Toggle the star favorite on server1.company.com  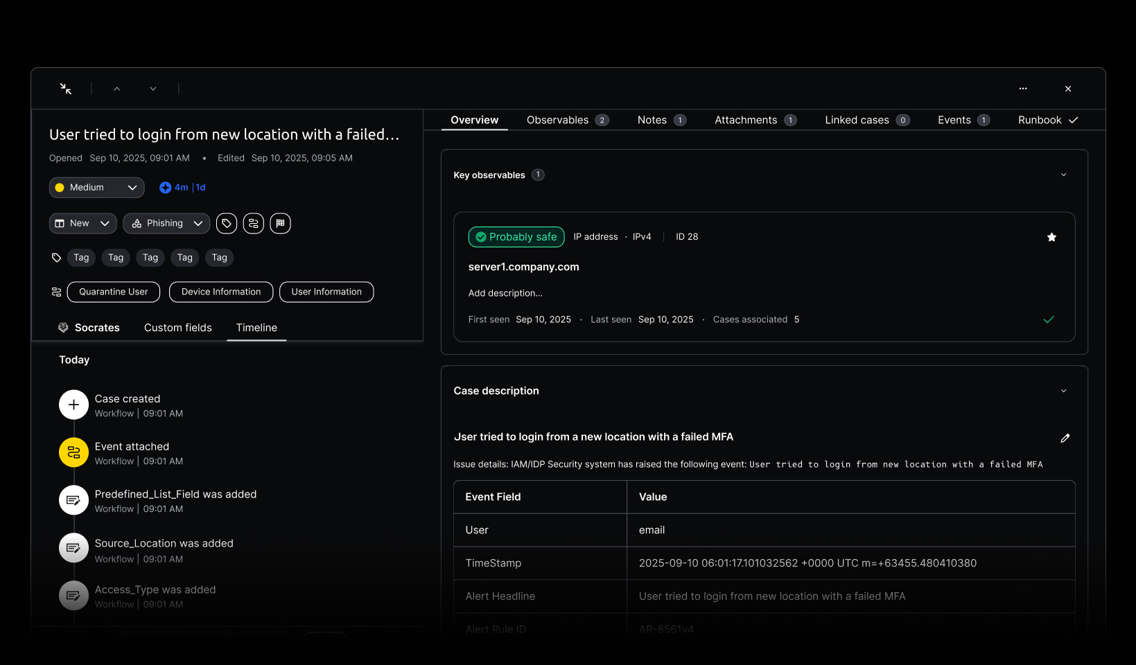click(x=1051, y=237)
